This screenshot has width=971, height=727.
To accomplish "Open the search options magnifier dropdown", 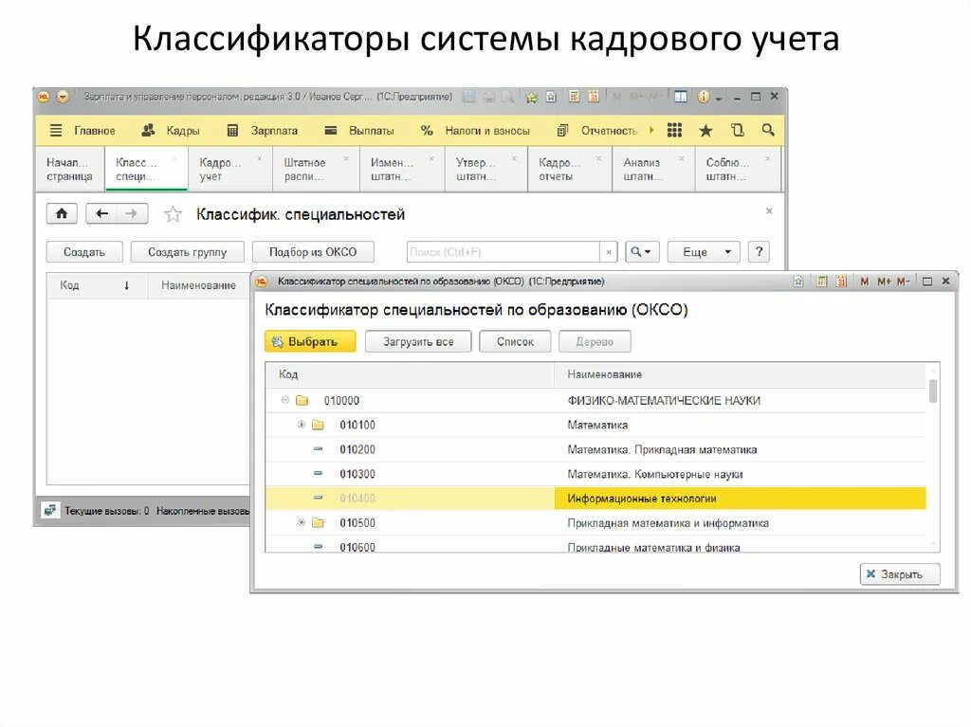I will click(642, 251).
